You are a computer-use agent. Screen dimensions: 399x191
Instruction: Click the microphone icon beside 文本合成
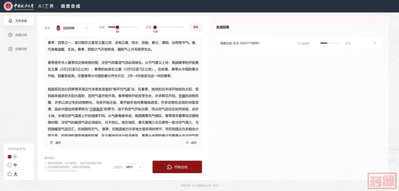coord(10,21)
